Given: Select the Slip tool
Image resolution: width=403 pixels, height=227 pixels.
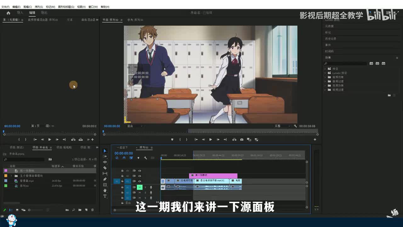Looking at the screenshot, I should pos(105,173).
